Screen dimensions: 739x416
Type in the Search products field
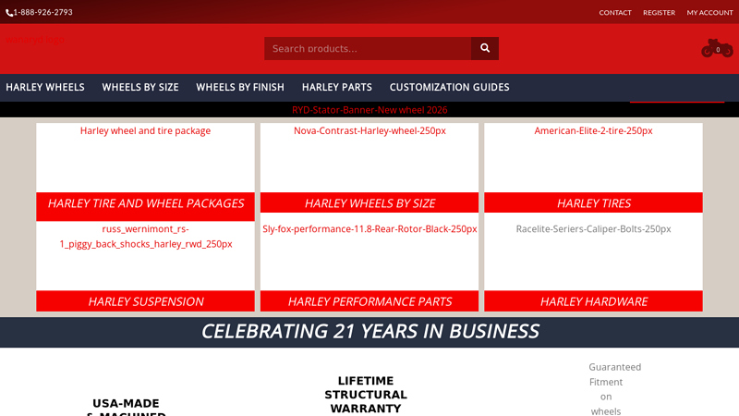pyautogui.click(x=368, y=49)
